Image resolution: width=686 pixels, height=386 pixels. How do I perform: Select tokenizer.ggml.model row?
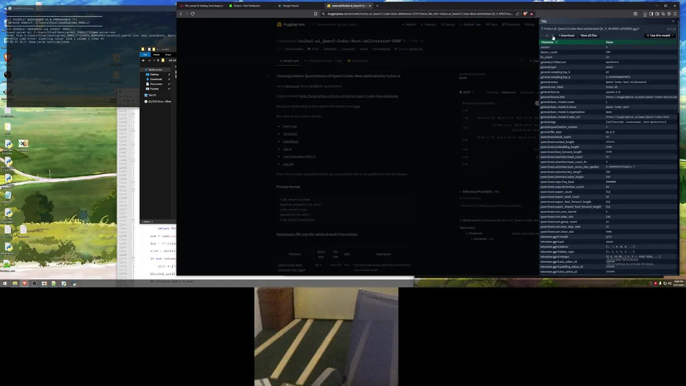click(609, 236)
